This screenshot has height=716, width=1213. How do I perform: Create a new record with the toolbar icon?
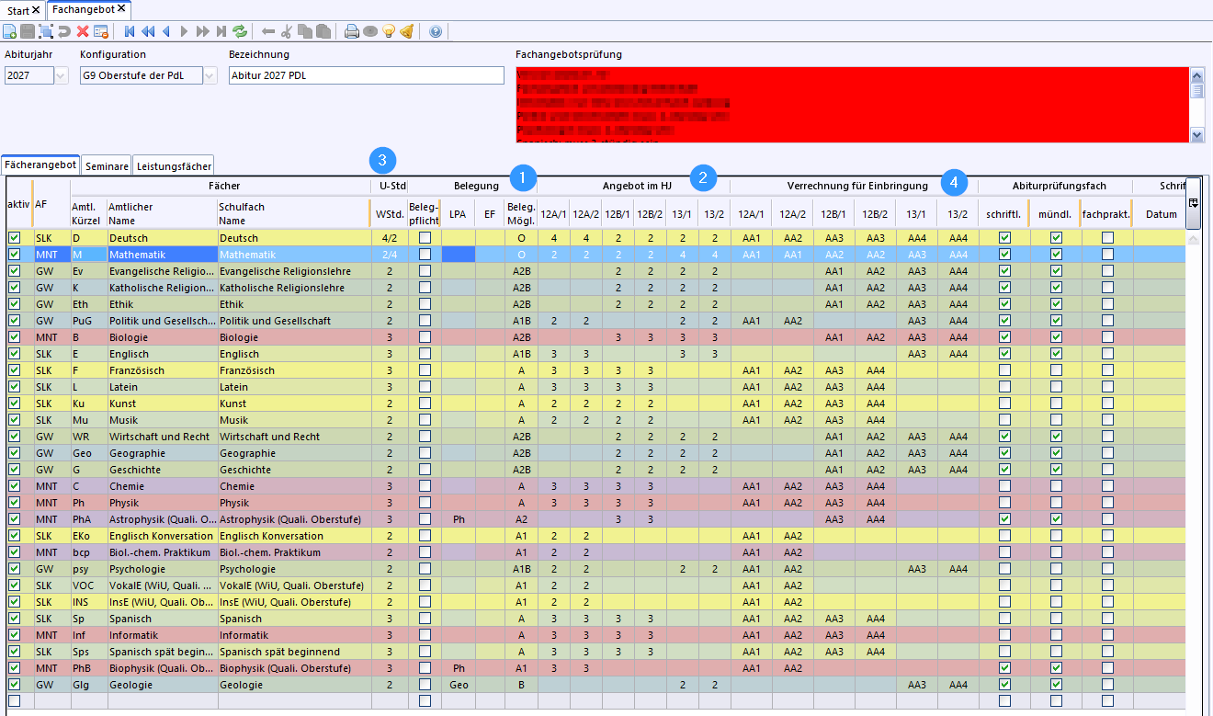point(9,31)
